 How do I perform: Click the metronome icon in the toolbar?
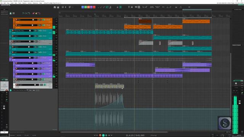tap(181, 7)
